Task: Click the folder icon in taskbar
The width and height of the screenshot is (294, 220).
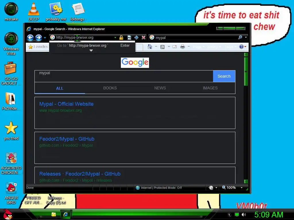Action: 54,214
